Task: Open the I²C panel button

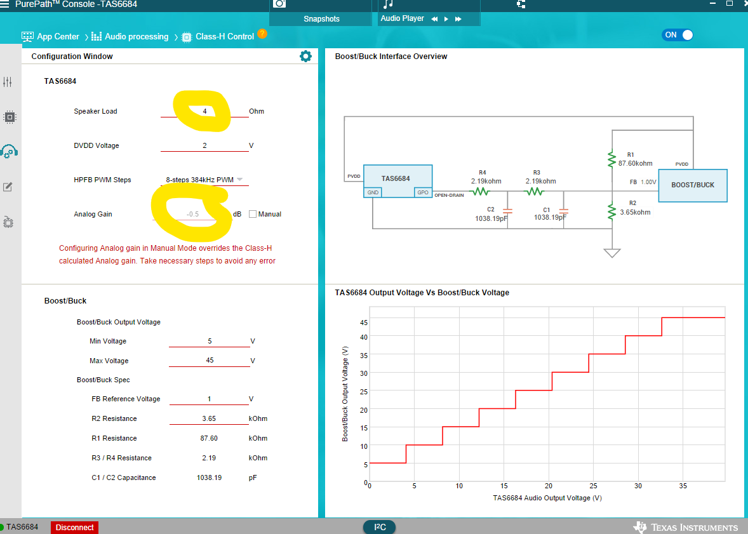Action: click(380, 527)
